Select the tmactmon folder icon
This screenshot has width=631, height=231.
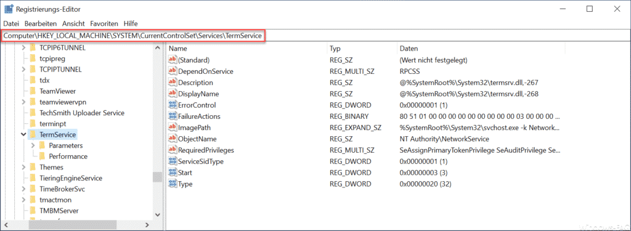point(33,200)
